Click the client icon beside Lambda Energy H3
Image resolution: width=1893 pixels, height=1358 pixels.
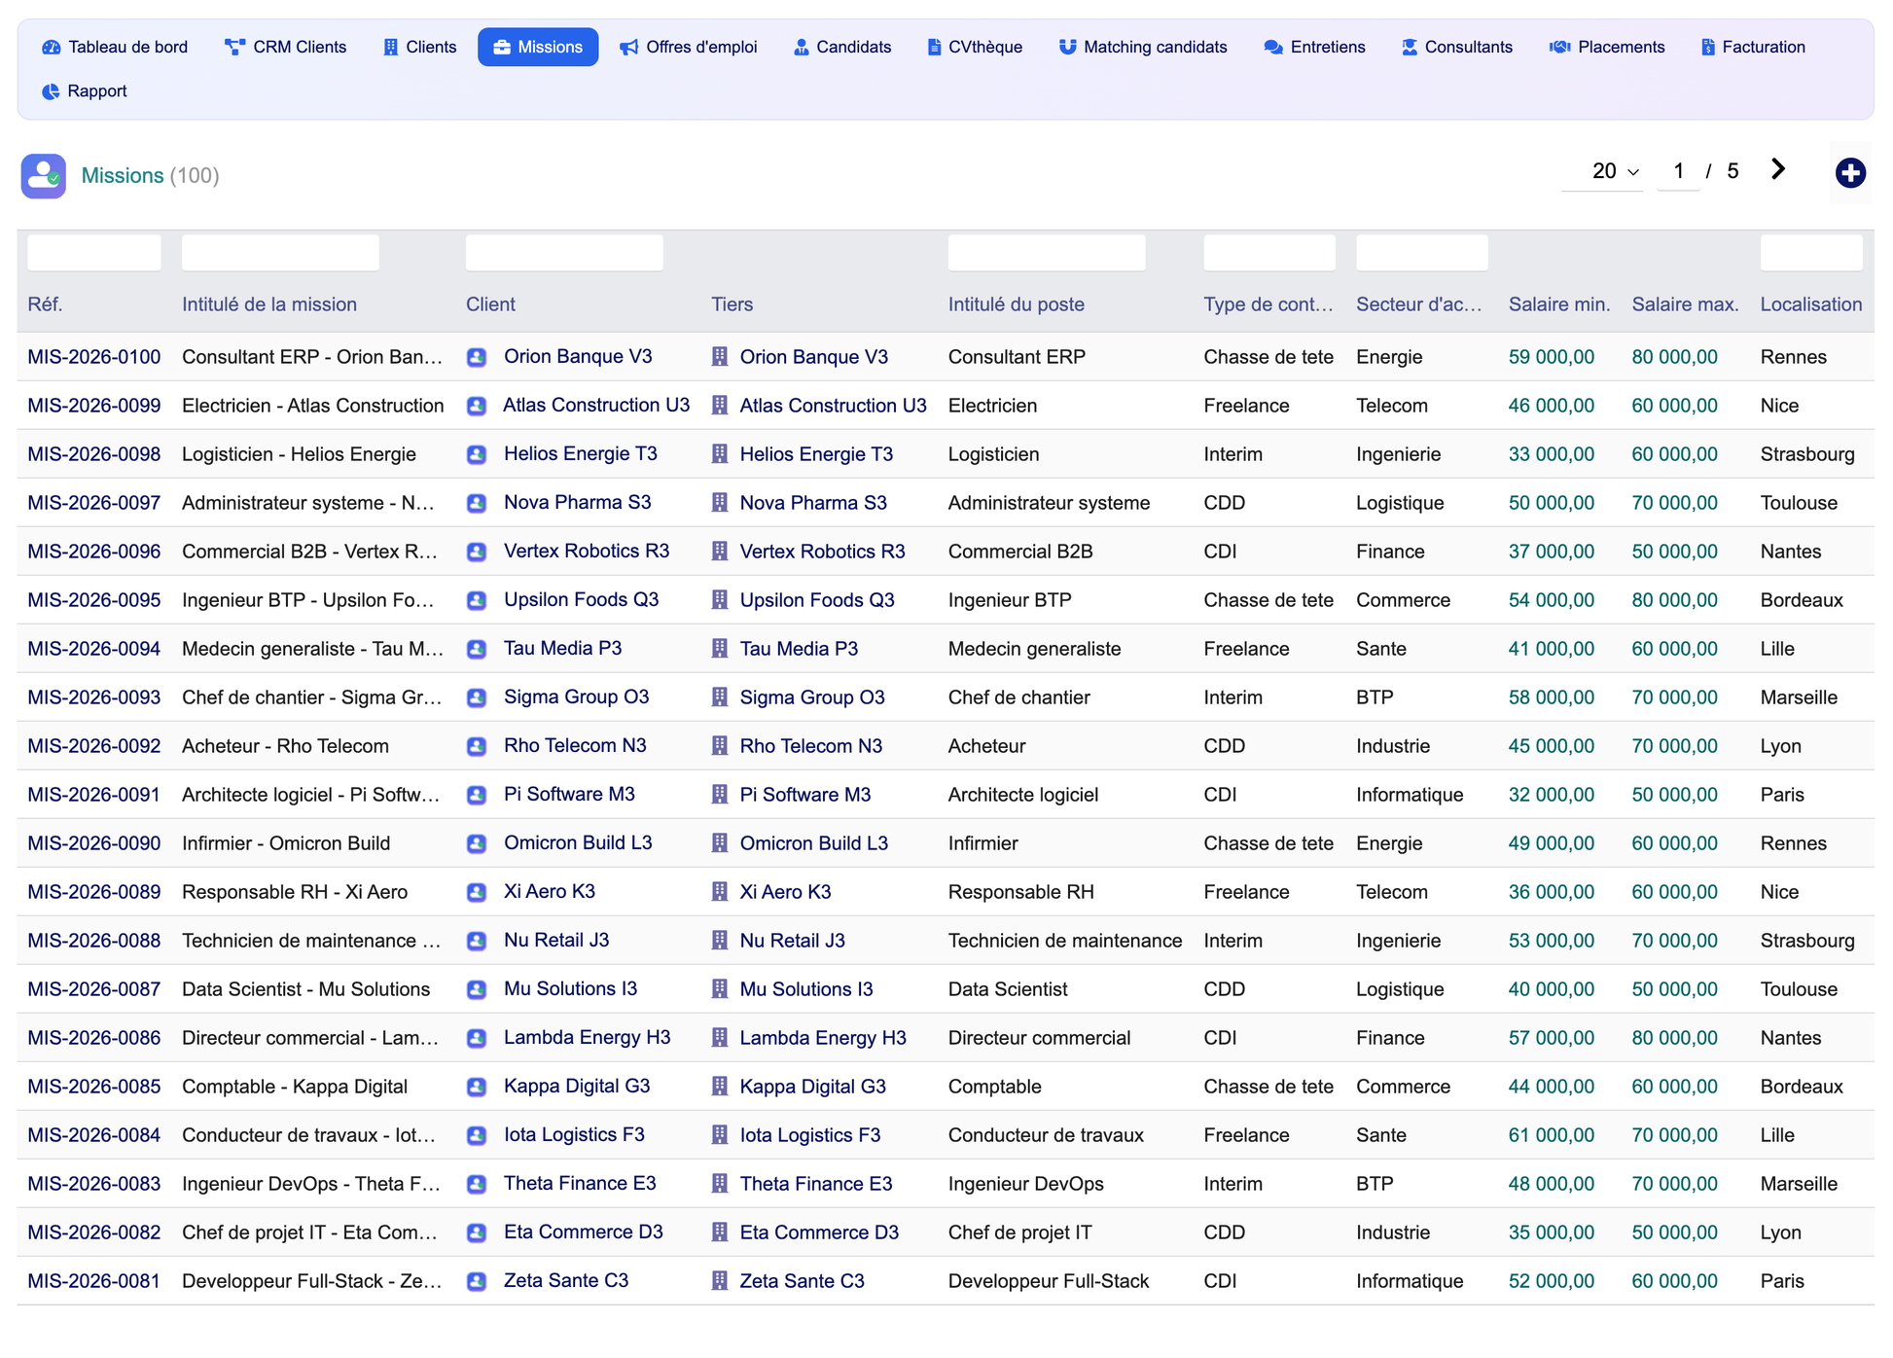[x=477, y=1038]
